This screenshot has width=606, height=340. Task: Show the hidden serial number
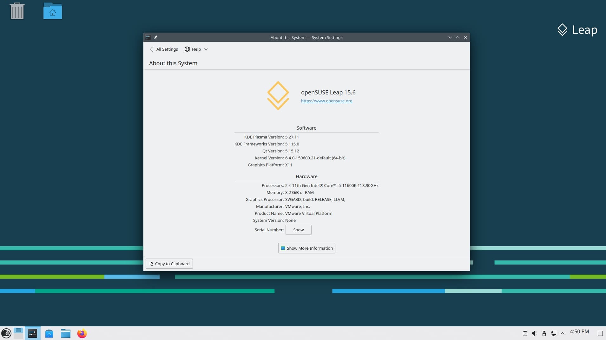(298, 230)
